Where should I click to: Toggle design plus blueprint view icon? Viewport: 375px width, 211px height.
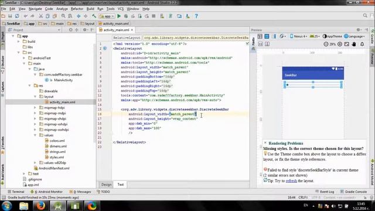coord(274,36)
